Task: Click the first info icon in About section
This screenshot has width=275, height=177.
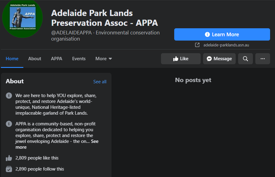Action: [x=9, y=95]
